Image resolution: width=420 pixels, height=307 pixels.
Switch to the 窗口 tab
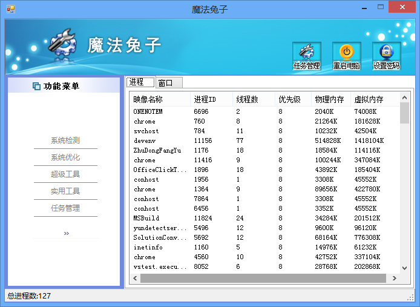tap(169, 82)
